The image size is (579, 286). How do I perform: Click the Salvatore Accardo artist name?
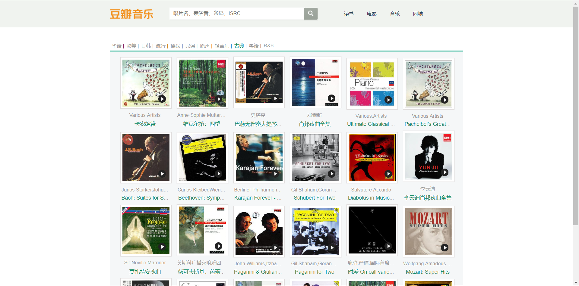pyautogui.click(x=371, y=190)
